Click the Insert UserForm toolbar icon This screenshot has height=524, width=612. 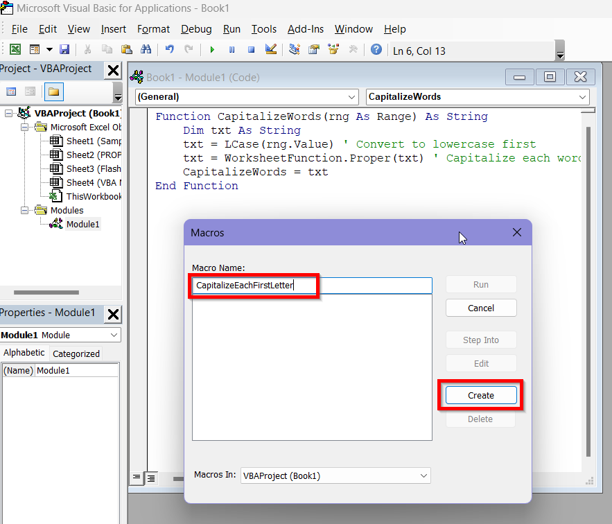point(35,50)
